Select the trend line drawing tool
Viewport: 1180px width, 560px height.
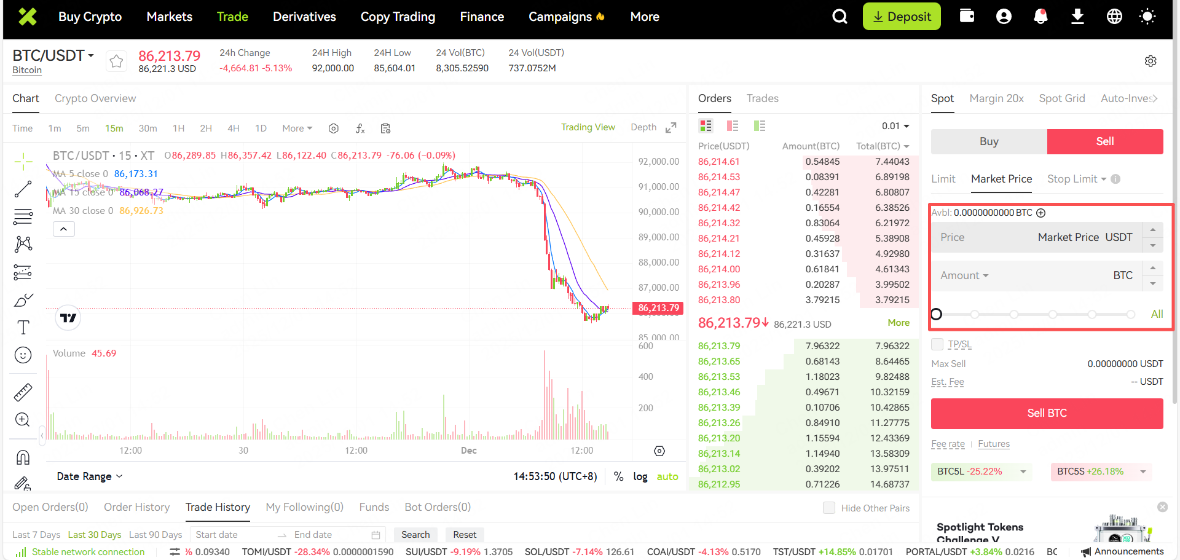(23, 189)
